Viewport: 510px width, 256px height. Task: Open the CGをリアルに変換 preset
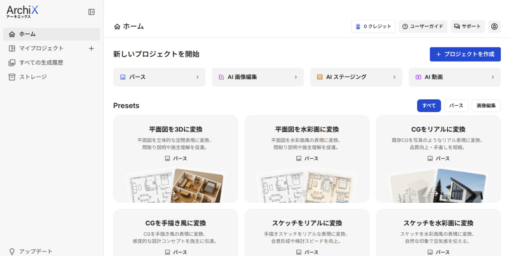(x=438, y=159)
